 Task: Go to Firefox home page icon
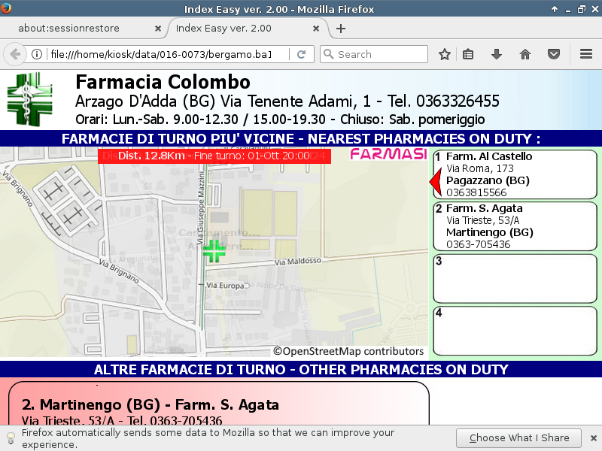point(525,54)
